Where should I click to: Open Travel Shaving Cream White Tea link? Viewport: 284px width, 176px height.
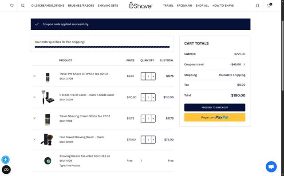click(85, 116)
